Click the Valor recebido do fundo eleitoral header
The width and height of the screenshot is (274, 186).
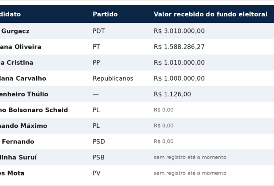coord(211,14)
